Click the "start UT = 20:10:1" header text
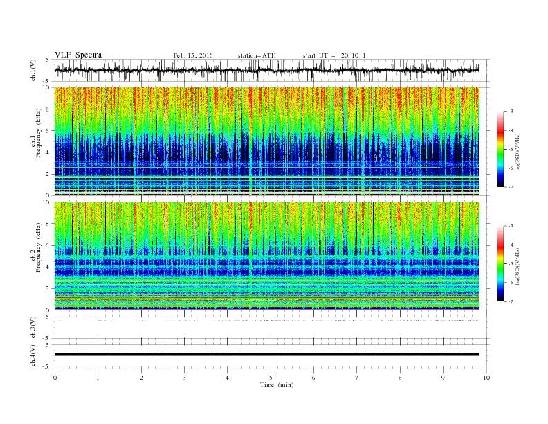This screenshot has height=424, width=548. click(x=334, y=55)
